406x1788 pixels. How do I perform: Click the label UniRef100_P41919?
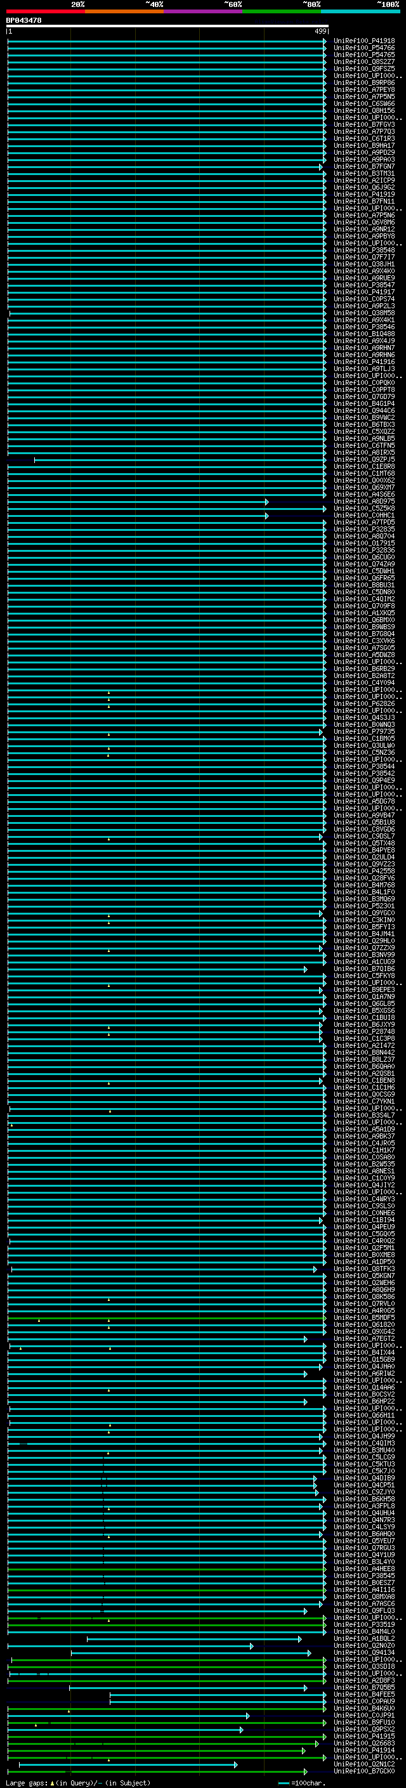click(x=364, y=194)
